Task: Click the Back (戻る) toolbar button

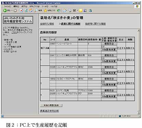Action: [x=7, y=11]
